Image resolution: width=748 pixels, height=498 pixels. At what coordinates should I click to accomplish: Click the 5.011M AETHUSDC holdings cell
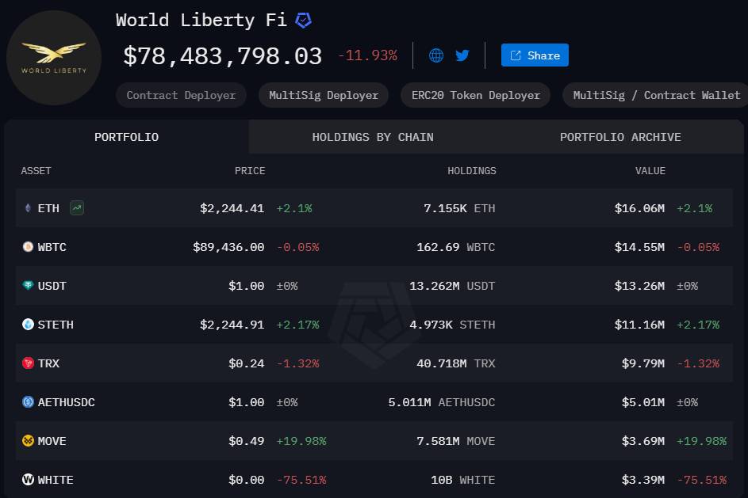click(x=442, y=402)
